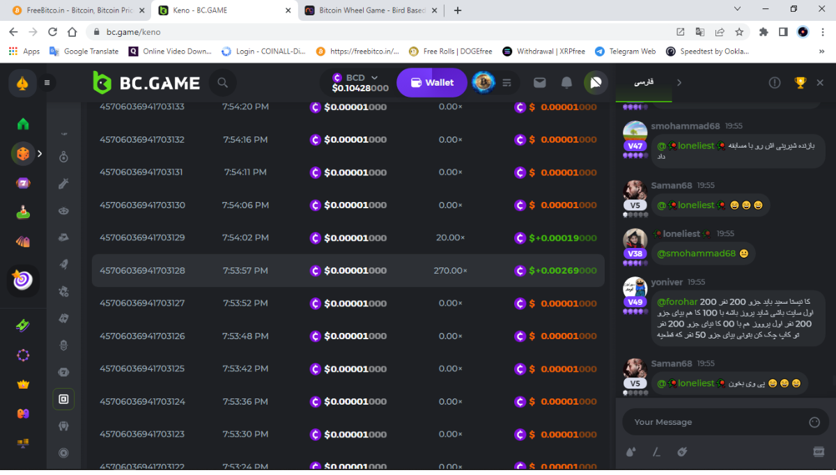836x475 pixels.
Task: Select the highlighted Keno icon in game list
Action: coord(63,399)
